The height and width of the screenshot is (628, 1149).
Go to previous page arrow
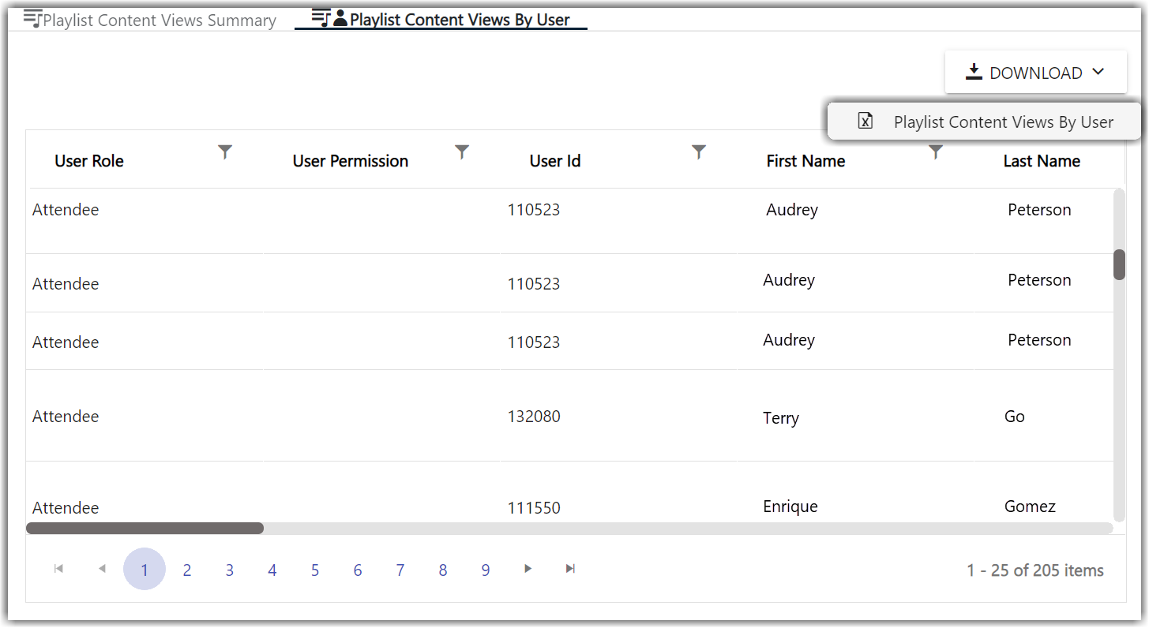point(101,569)
